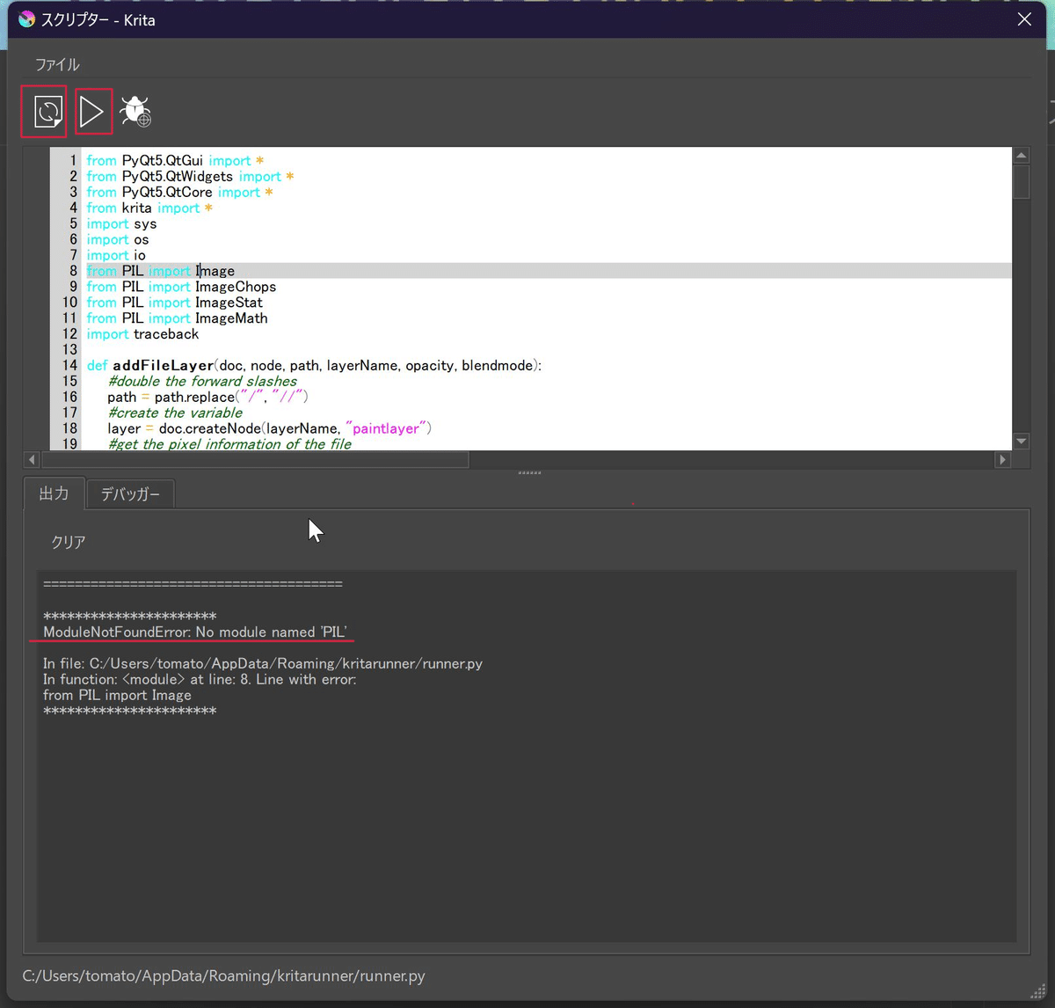Click the 'path = path.replace' line
The image size is (1055, 1008).
point(207,397)
